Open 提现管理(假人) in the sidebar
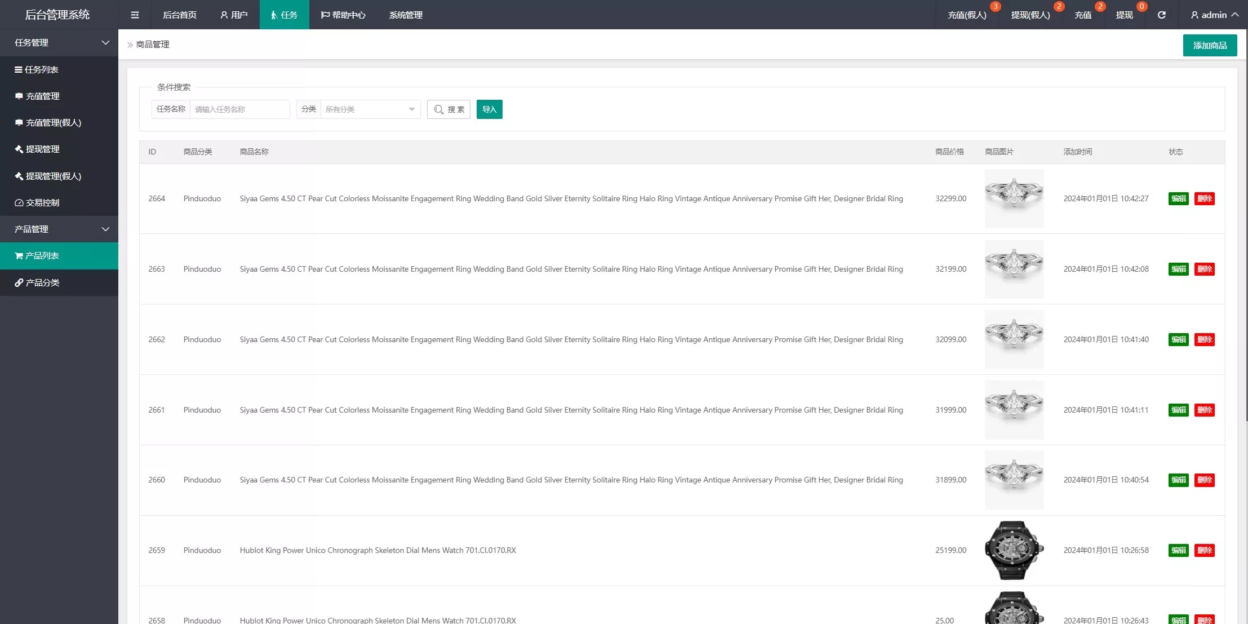Viewport: 1248px width, 624px height. tap(53, 176)
